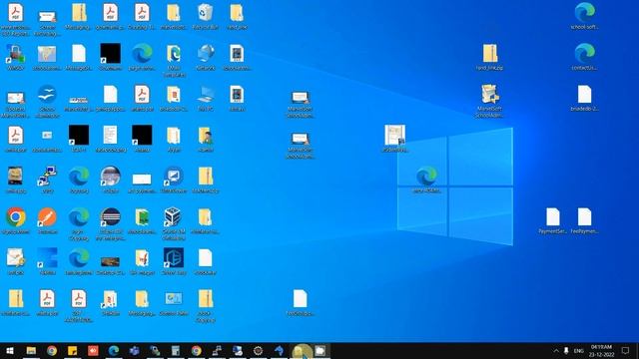Screen dimensions: 639x359
Task: Open the school soft.. Edge shortcut
Action: [x=585, y=12]
